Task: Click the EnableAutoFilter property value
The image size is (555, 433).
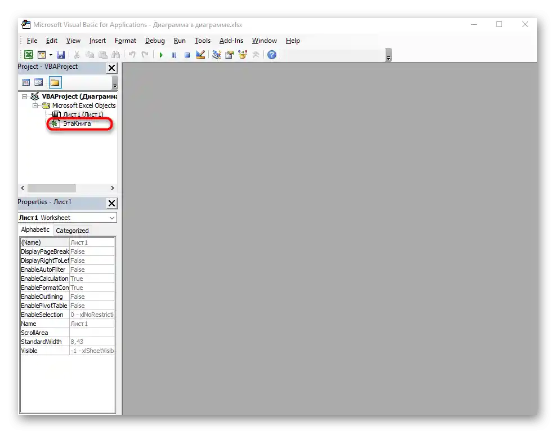Action: click(92, 269)
